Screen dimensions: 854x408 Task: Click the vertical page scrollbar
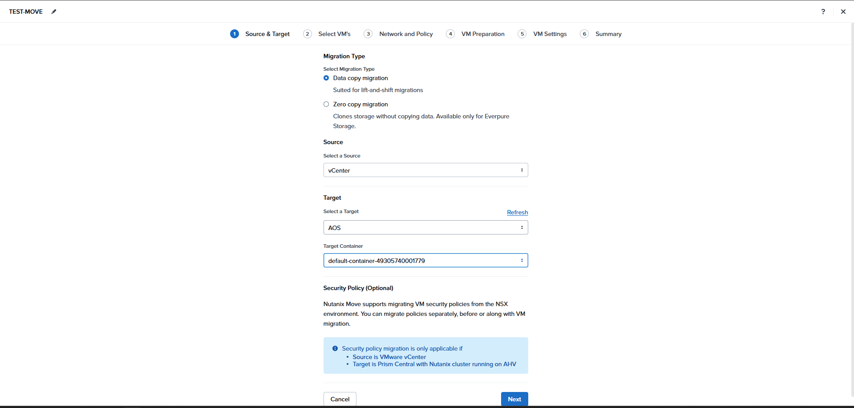[852, 209]
